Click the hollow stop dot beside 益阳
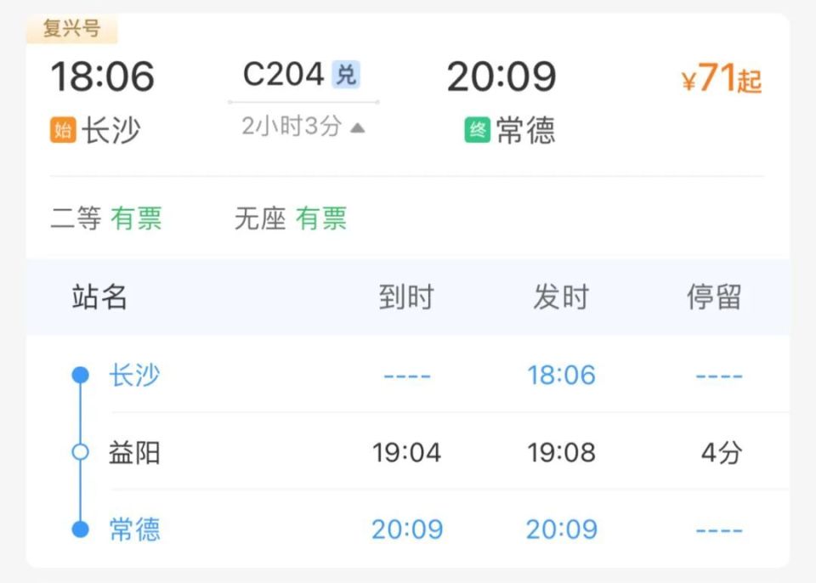The image size is (816, 583). click(x=80, y=451)
